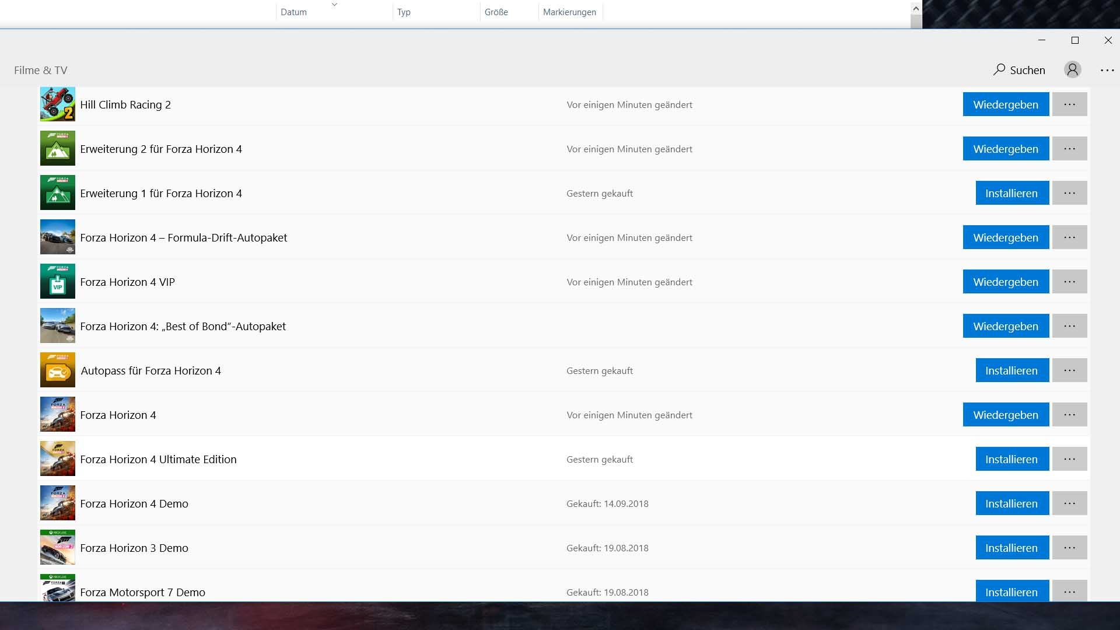Open the Autopass für Forza Horizon 4 icon

[x=58, y=370]
